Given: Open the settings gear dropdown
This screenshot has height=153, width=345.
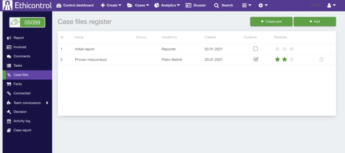Looking at the screenshot, I should [263, 5].
